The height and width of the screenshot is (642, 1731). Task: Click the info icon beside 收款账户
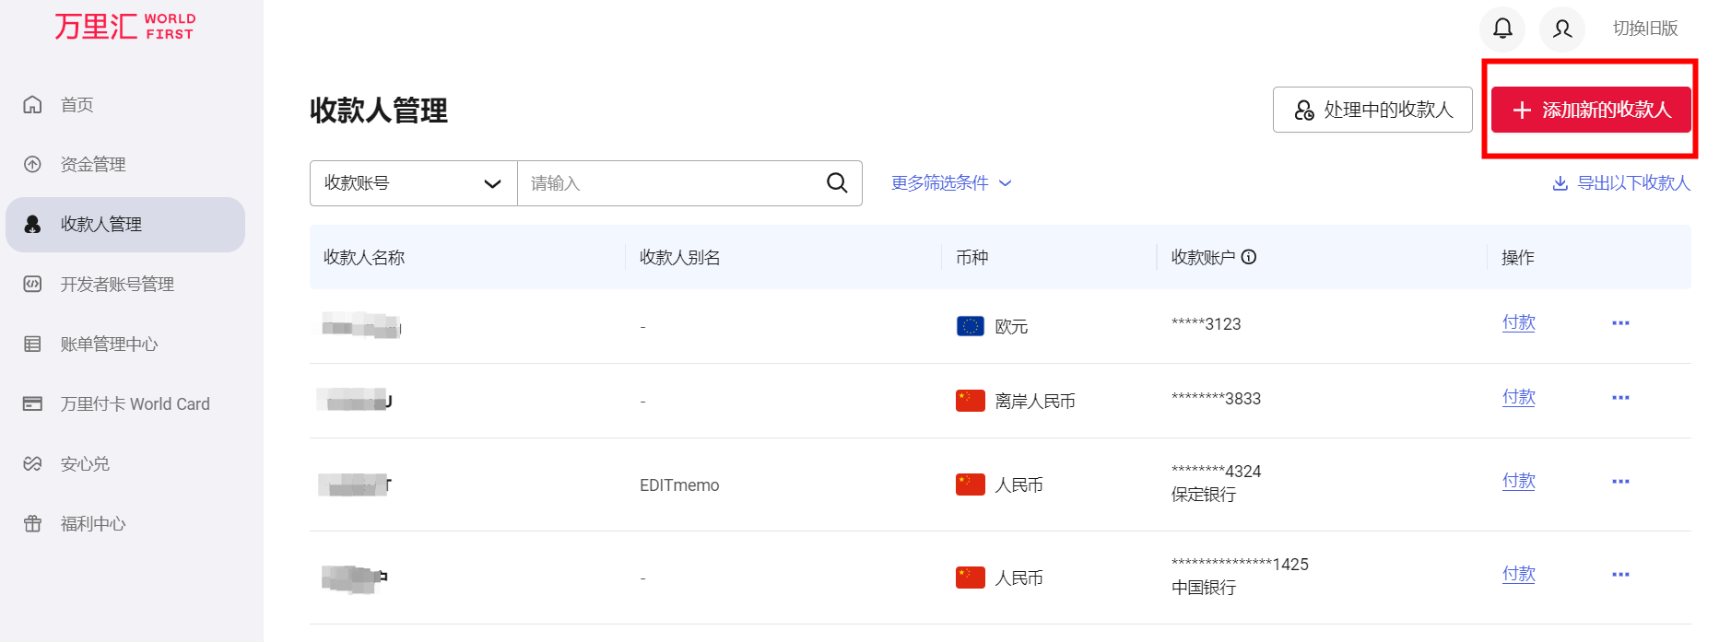coord(1249,257)
